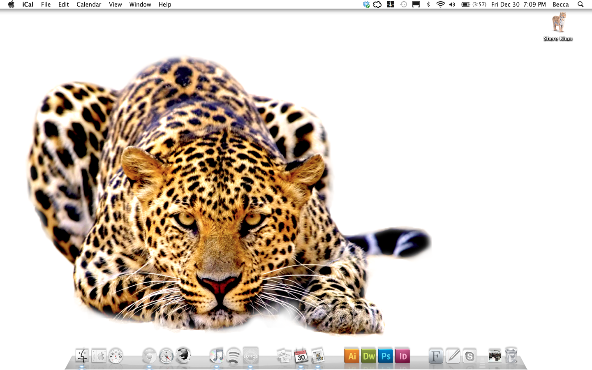Open the Calendar menu
The height and width of the screenshot is (370, 592).
click(89, 5)
